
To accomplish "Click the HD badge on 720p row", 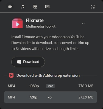I will point(49,97).
